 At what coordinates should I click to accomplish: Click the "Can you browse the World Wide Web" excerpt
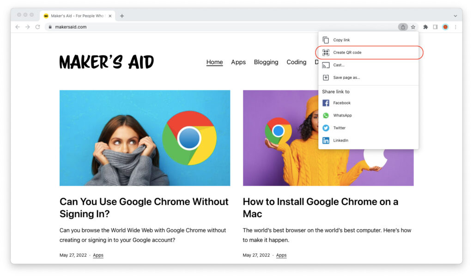pyautogui.click(x=143, y=235)
